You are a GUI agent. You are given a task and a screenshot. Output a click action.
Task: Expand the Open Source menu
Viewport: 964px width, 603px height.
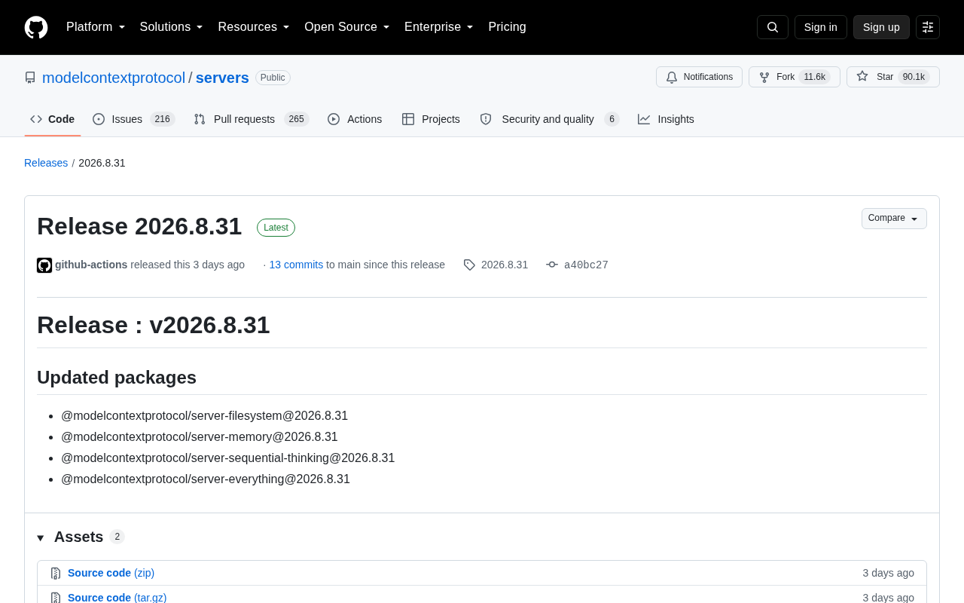[x=347, y=27]
